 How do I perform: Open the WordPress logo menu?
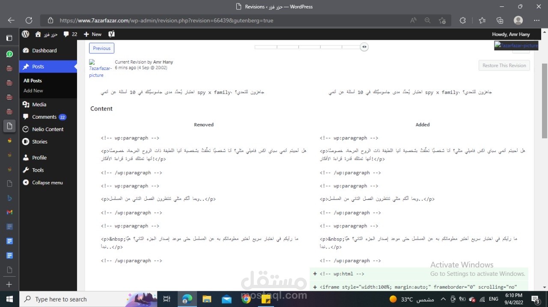(x=26, y=34)
